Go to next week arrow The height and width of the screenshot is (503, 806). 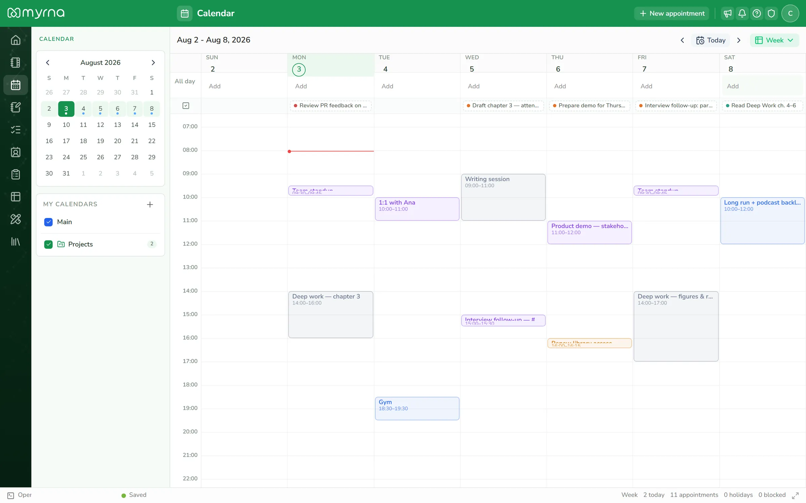click(738, 40)
